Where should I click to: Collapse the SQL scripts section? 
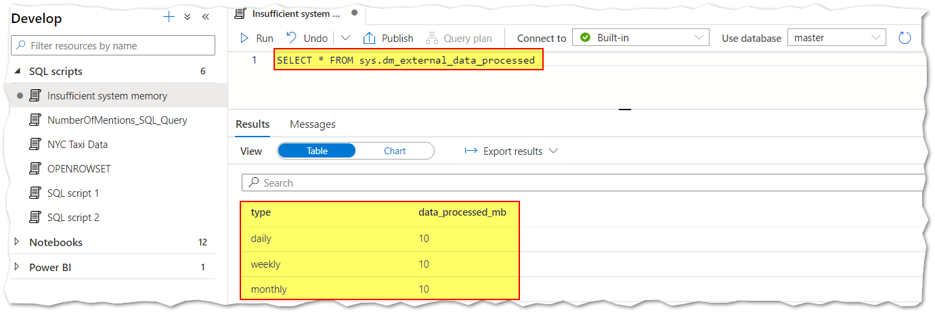point(18,71)
